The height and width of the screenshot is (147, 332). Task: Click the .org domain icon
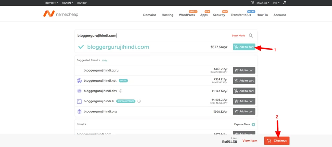point(79,111)
